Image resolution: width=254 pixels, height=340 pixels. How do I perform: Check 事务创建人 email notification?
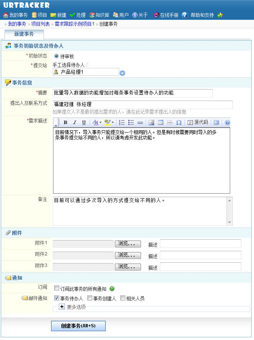(x=90, y=298)
